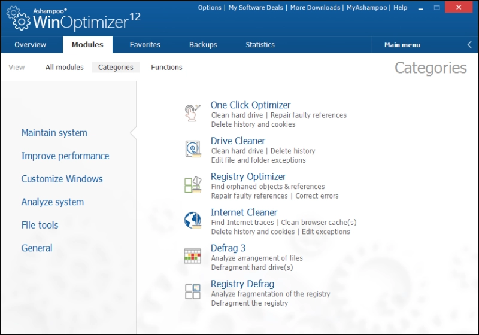Click 'Repair faulty references' under One Click Optimizer
Viewport: 479px width, 335px height.
coord(308,115)
